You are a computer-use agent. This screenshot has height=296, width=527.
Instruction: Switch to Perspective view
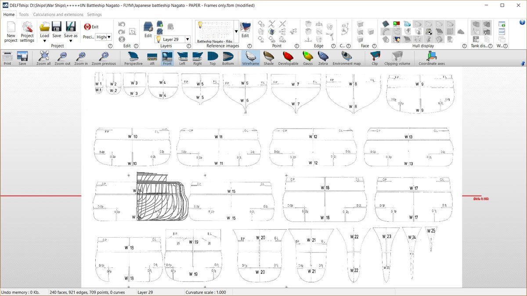point(133,58)
